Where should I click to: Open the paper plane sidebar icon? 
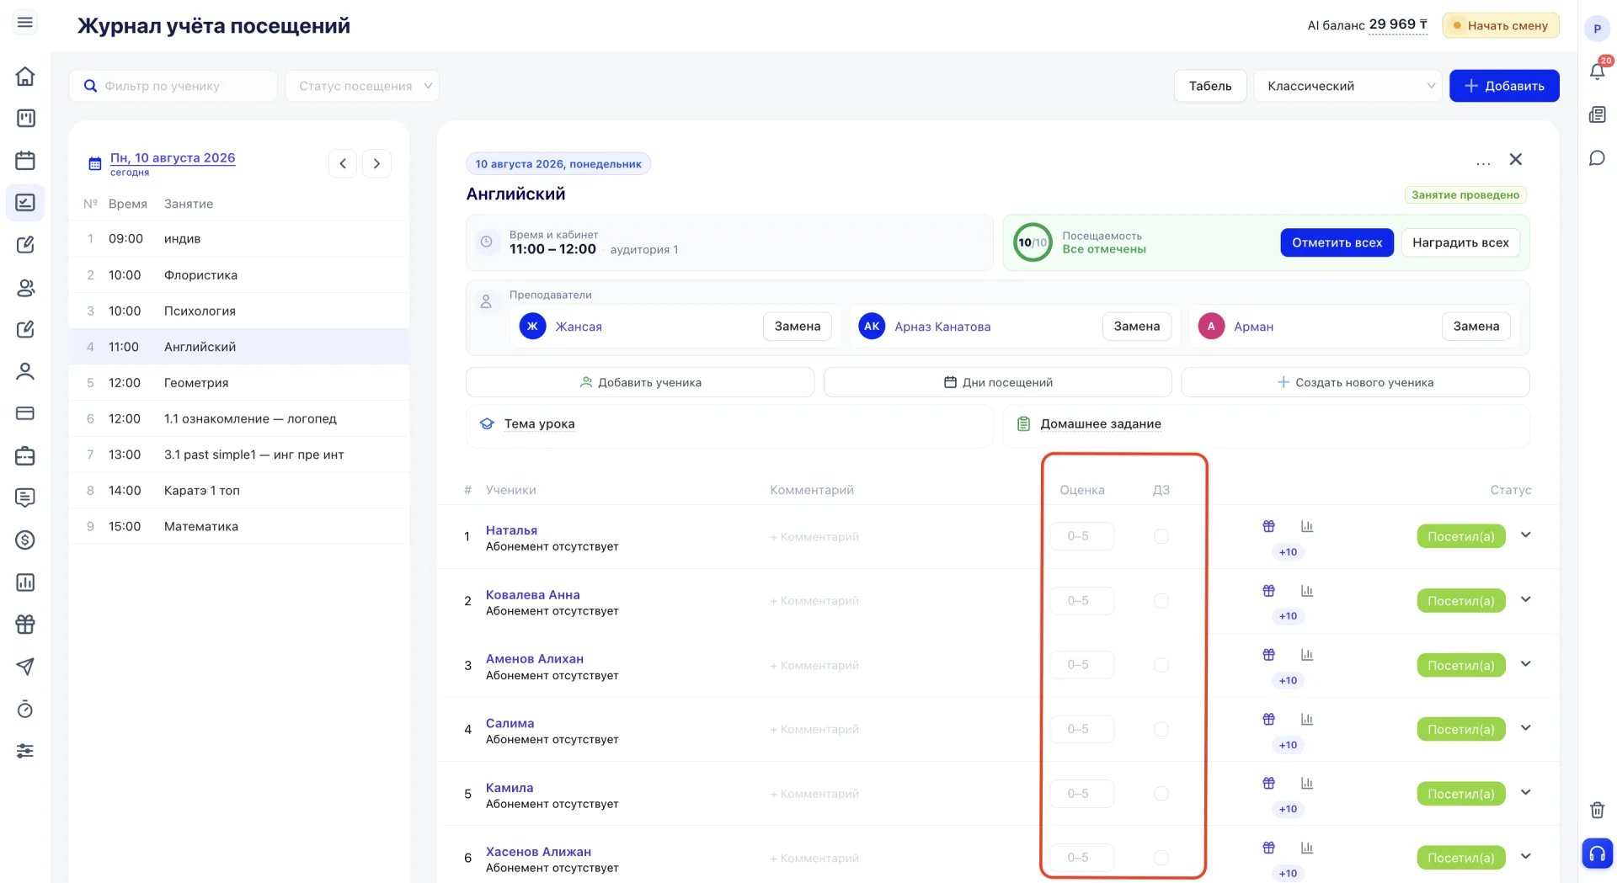tap(25, 667)
